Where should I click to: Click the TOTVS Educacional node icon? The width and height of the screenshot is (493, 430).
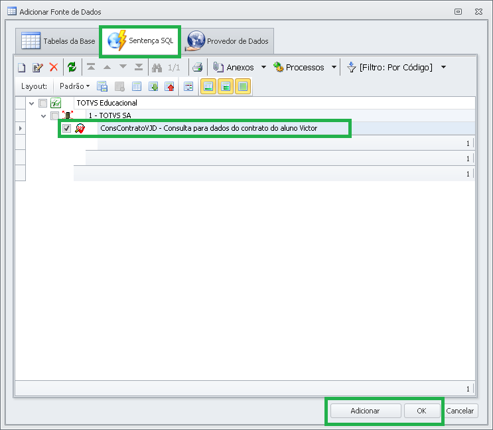coord(56,103)
